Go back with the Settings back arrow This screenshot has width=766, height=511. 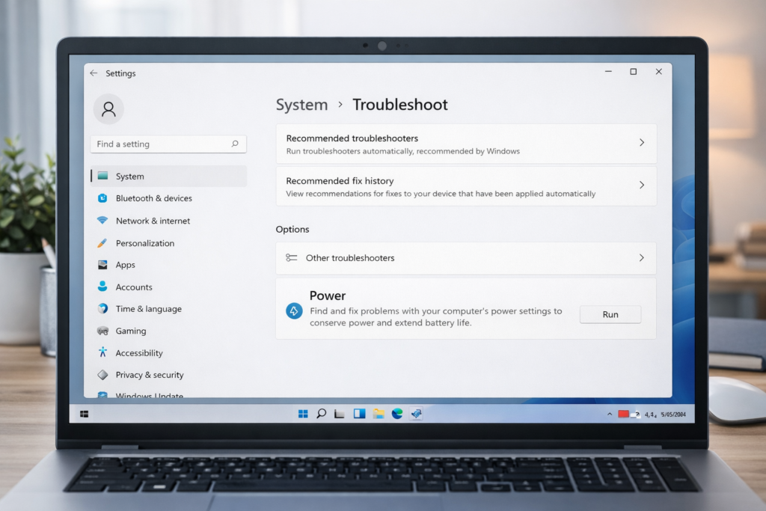point(92,73)
